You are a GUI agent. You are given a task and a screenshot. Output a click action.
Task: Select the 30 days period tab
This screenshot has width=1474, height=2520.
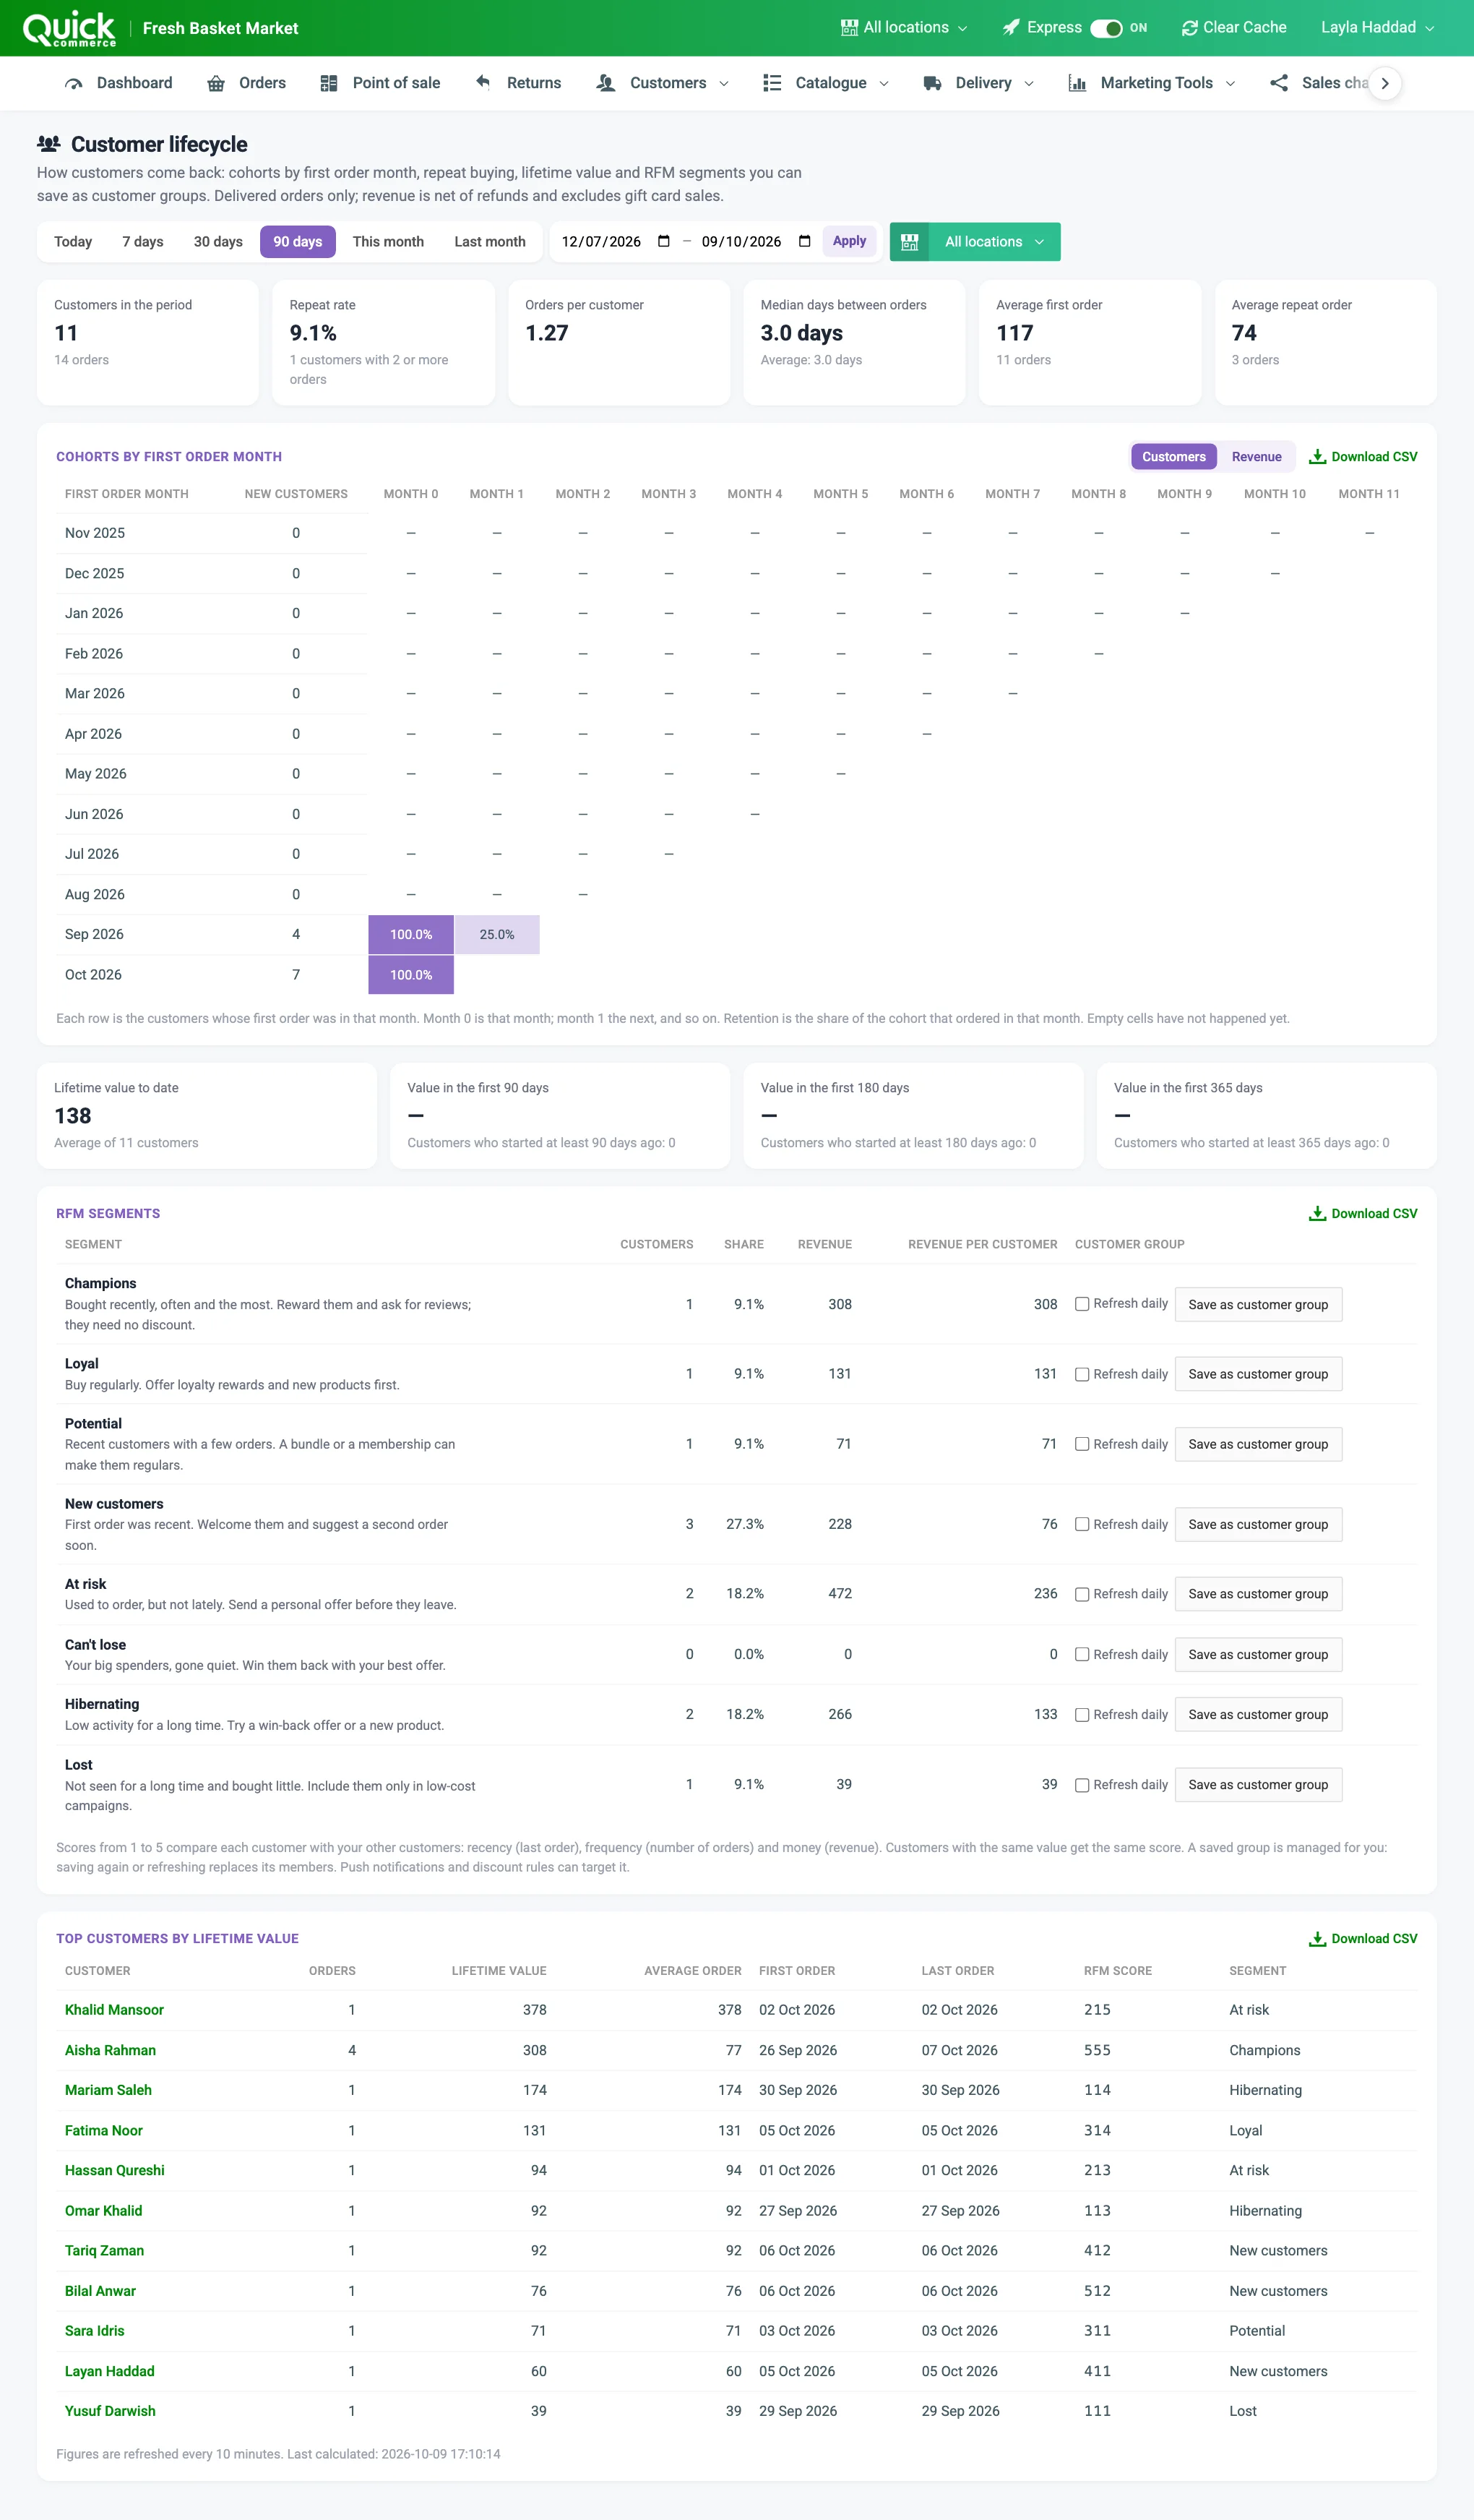coord(218,242)
